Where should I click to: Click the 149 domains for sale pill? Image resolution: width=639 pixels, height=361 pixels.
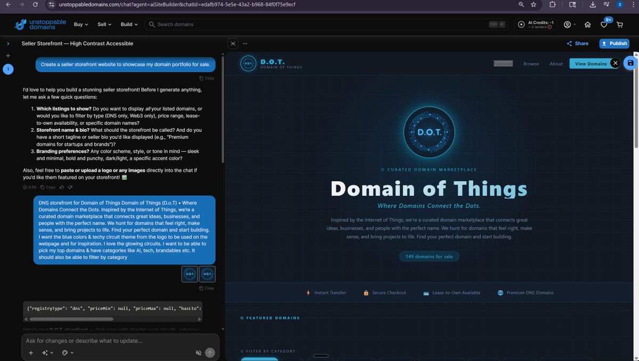click(x=429, y=256)
